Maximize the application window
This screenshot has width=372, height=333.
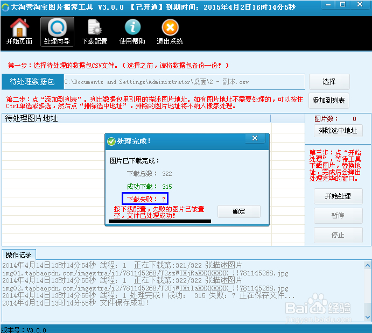tap(342, 4)
